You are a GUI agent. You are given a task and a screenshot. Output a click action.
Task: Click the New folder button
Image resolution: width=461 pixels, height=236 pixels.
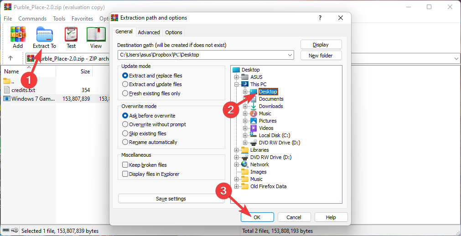point(321,55)
